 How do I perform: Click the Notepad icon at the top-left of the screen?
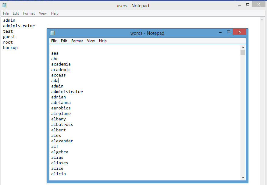(x=4, y=5)
